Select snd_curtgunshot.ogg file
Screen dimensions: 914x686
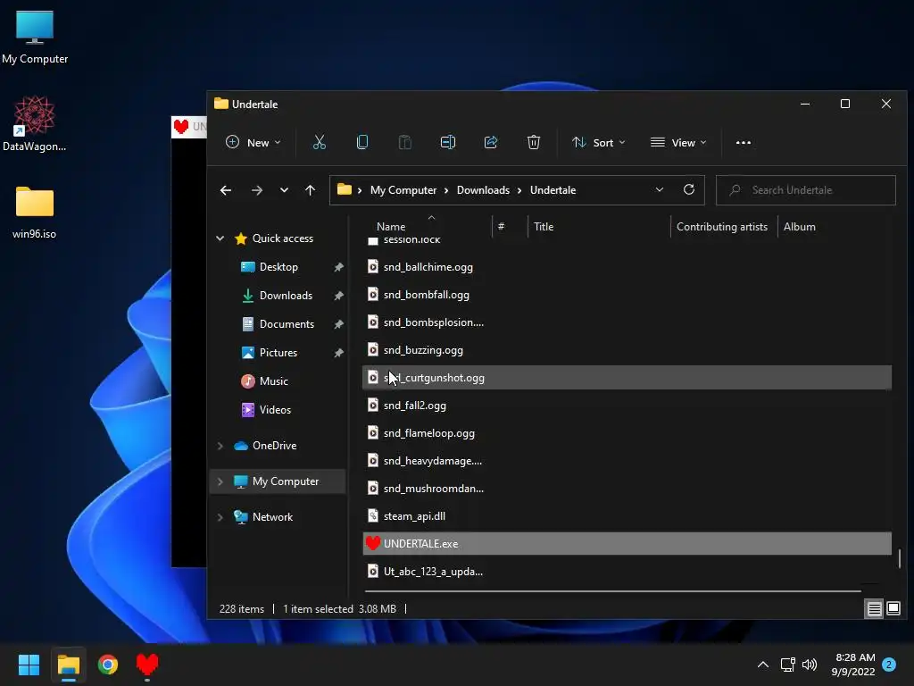coord(627,378)
